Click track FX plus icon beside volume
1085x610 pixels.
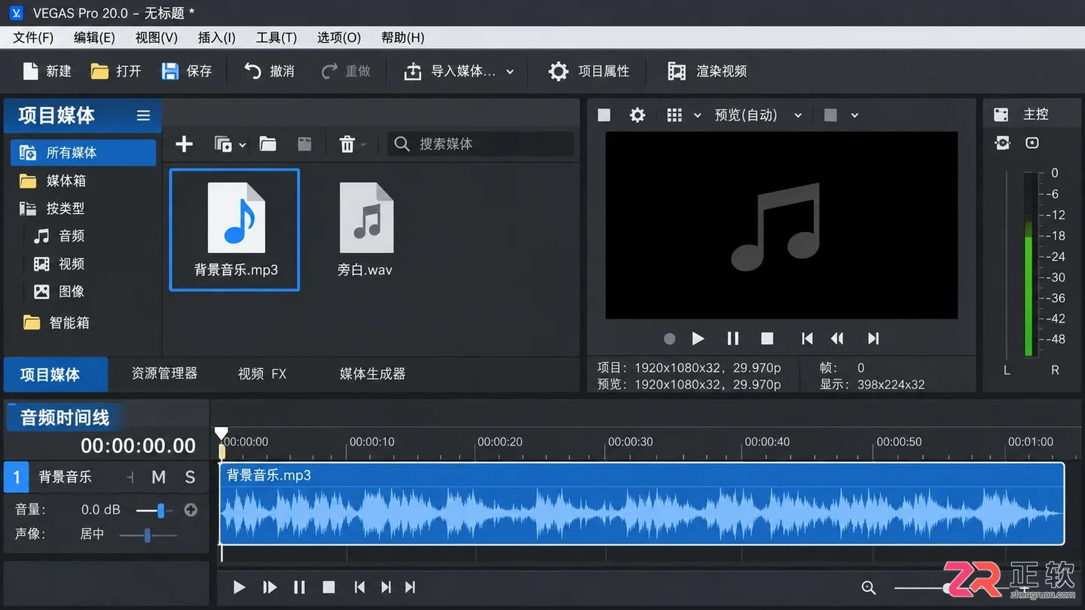[x=191, y=510]
